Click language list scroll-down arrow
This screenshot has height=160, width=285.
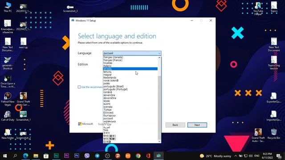tap(159, 141)
